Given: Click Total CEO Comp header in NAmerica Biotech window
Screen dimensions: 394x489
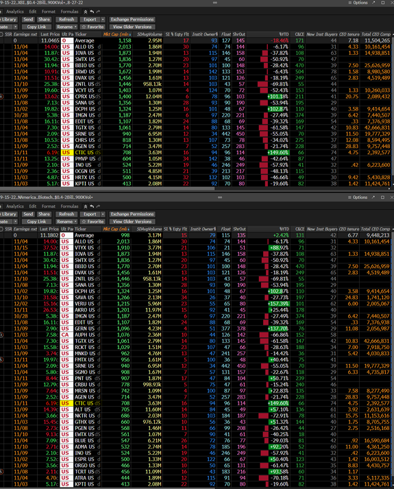Looking at the screenshot, I should [375, 229].
